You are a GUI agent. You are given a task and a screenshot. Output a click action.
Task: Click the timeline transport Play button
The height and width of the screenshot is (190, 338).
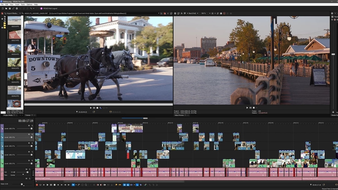point(47,185)
